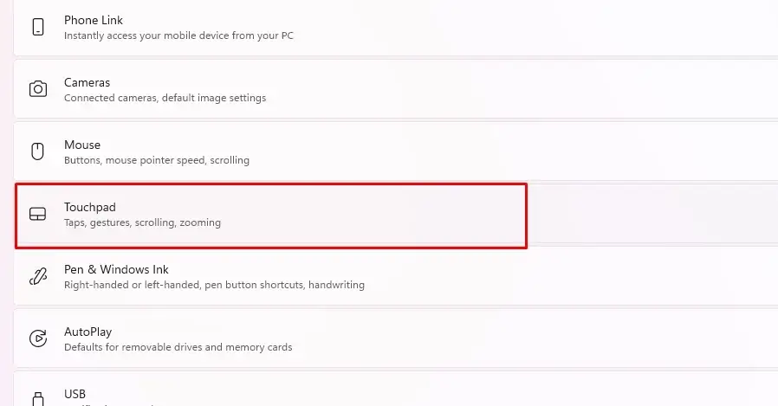Open AutoPlay settings
The width and height of the screenshot is (778, 406).
[396, 338]
